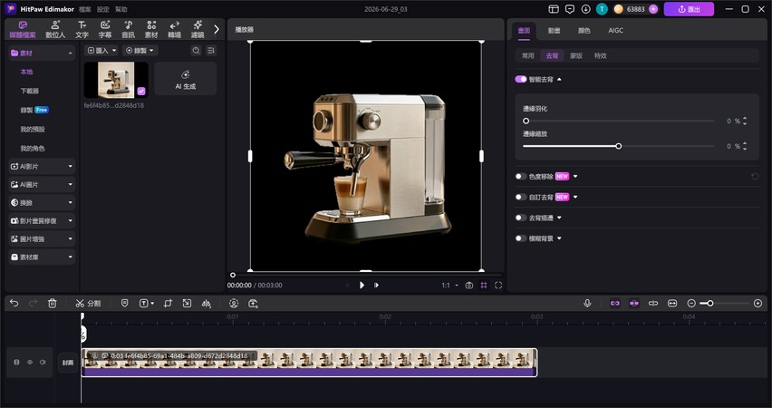This screenshot has height=408, width=772.
Task: Zoom in the timeline with plus icon
Action: tap(758, 303)
